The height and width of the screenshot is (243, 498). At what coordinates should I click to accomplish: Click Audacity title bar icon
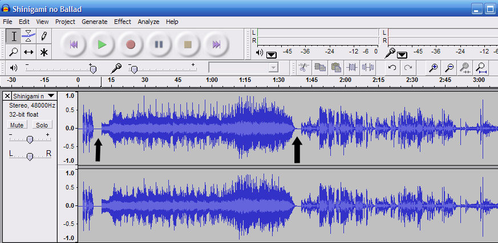tap(5, 9)
